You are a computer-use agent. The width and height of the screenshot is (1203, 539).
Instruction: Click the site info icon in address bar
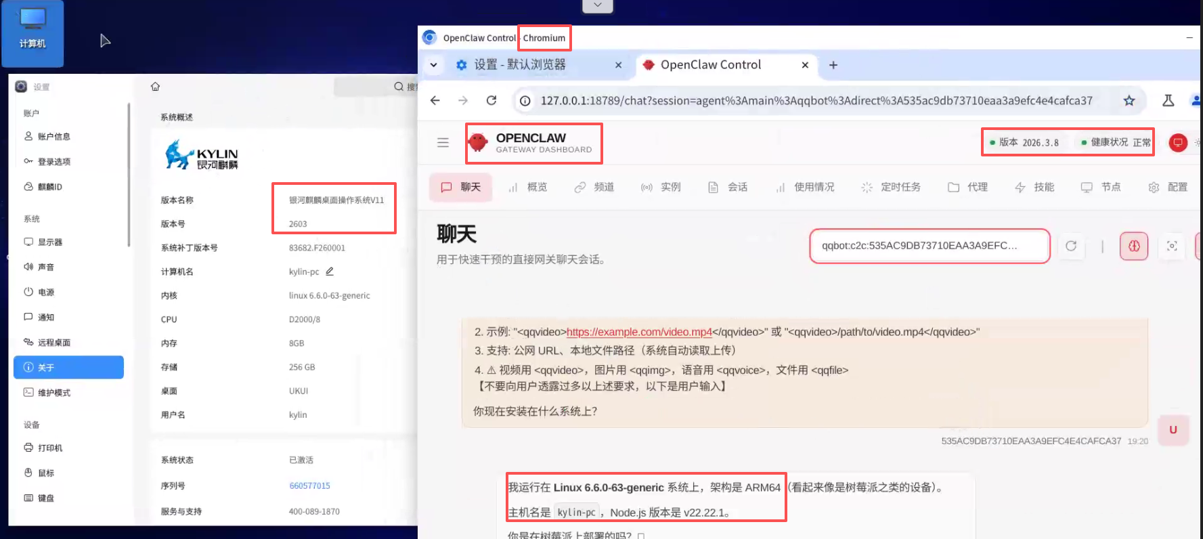point(525,101)
